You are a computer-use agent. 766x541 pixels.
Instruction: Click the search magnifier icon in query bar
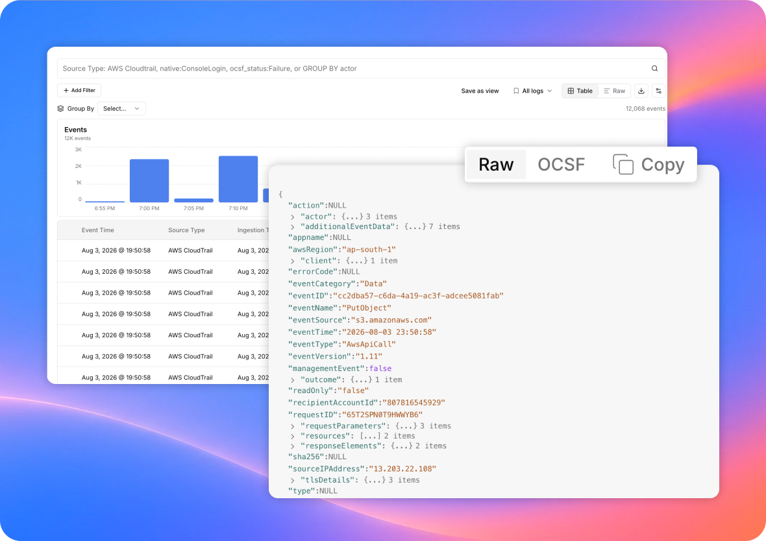(654, 68)
